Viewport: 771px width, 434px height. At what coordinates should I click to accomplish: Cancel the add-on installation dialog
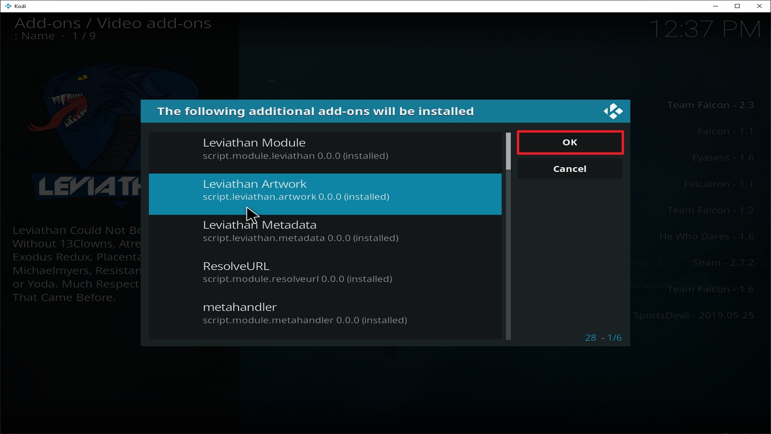pos(570,169)
